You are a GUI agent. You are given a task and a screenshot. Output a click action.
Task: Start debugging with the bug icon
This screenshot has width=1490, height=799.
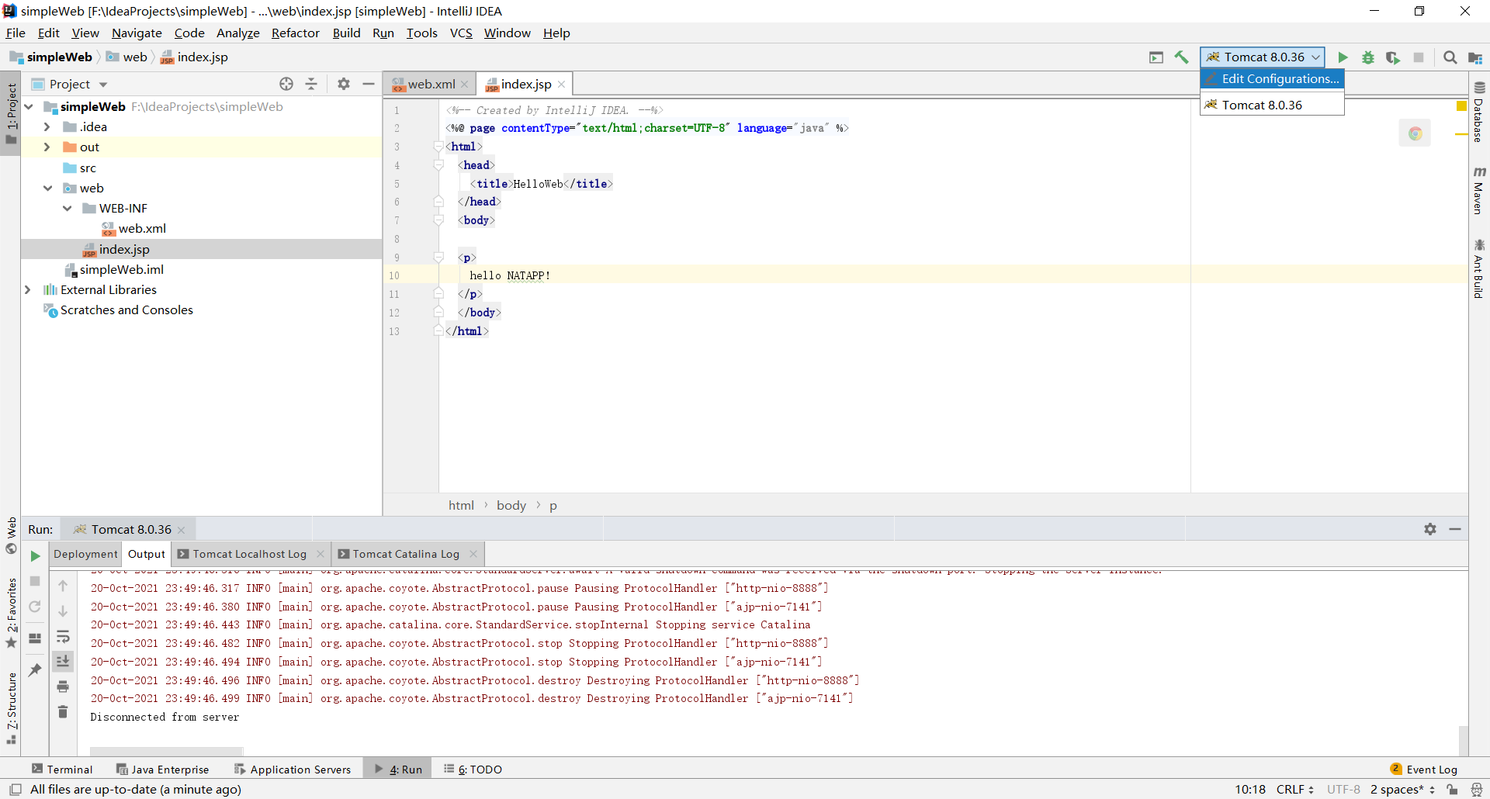1368,57
